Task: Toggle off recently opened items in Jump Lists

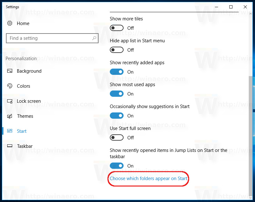Action: pyautogui.click(x=117, y=166)
